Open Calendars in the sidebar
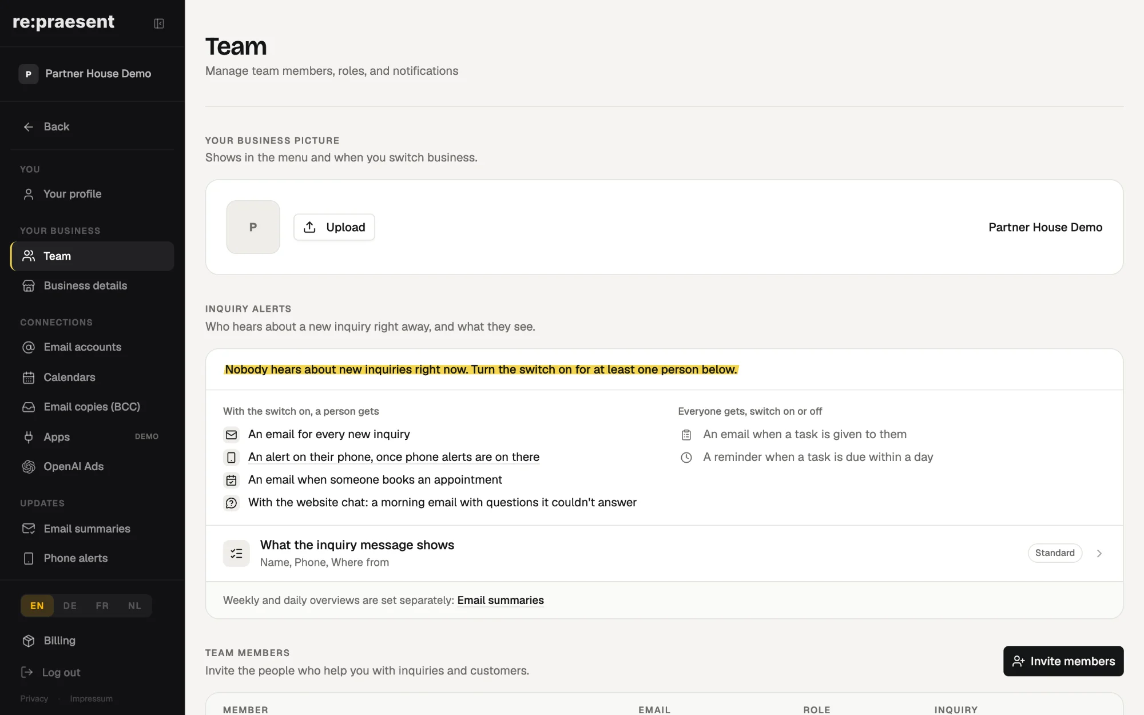 pos(92,378)
